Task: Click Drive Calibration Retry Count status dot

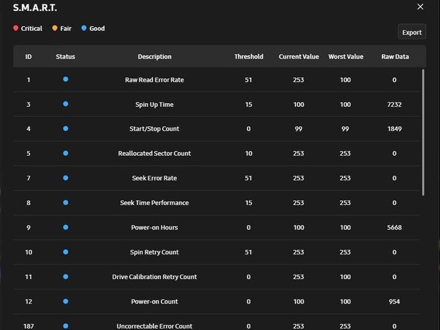Action: click(65, 277)
